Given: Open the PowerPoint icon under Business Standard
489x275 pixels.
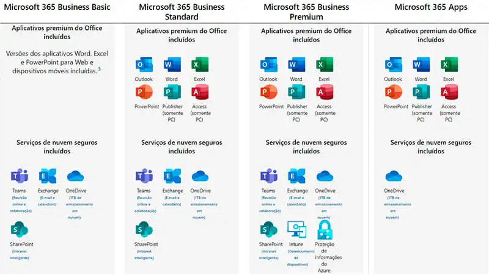Looking at the screenshot, I should tap(144, 93).
